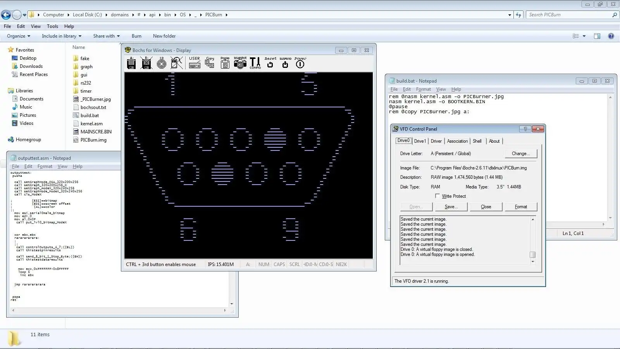Click the New folder button in Explorer
620x349 pixels.
[164, 36]
